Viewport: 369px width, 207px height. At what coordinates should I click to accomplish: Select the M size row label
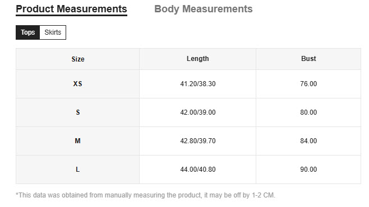(x=77, y=141)
